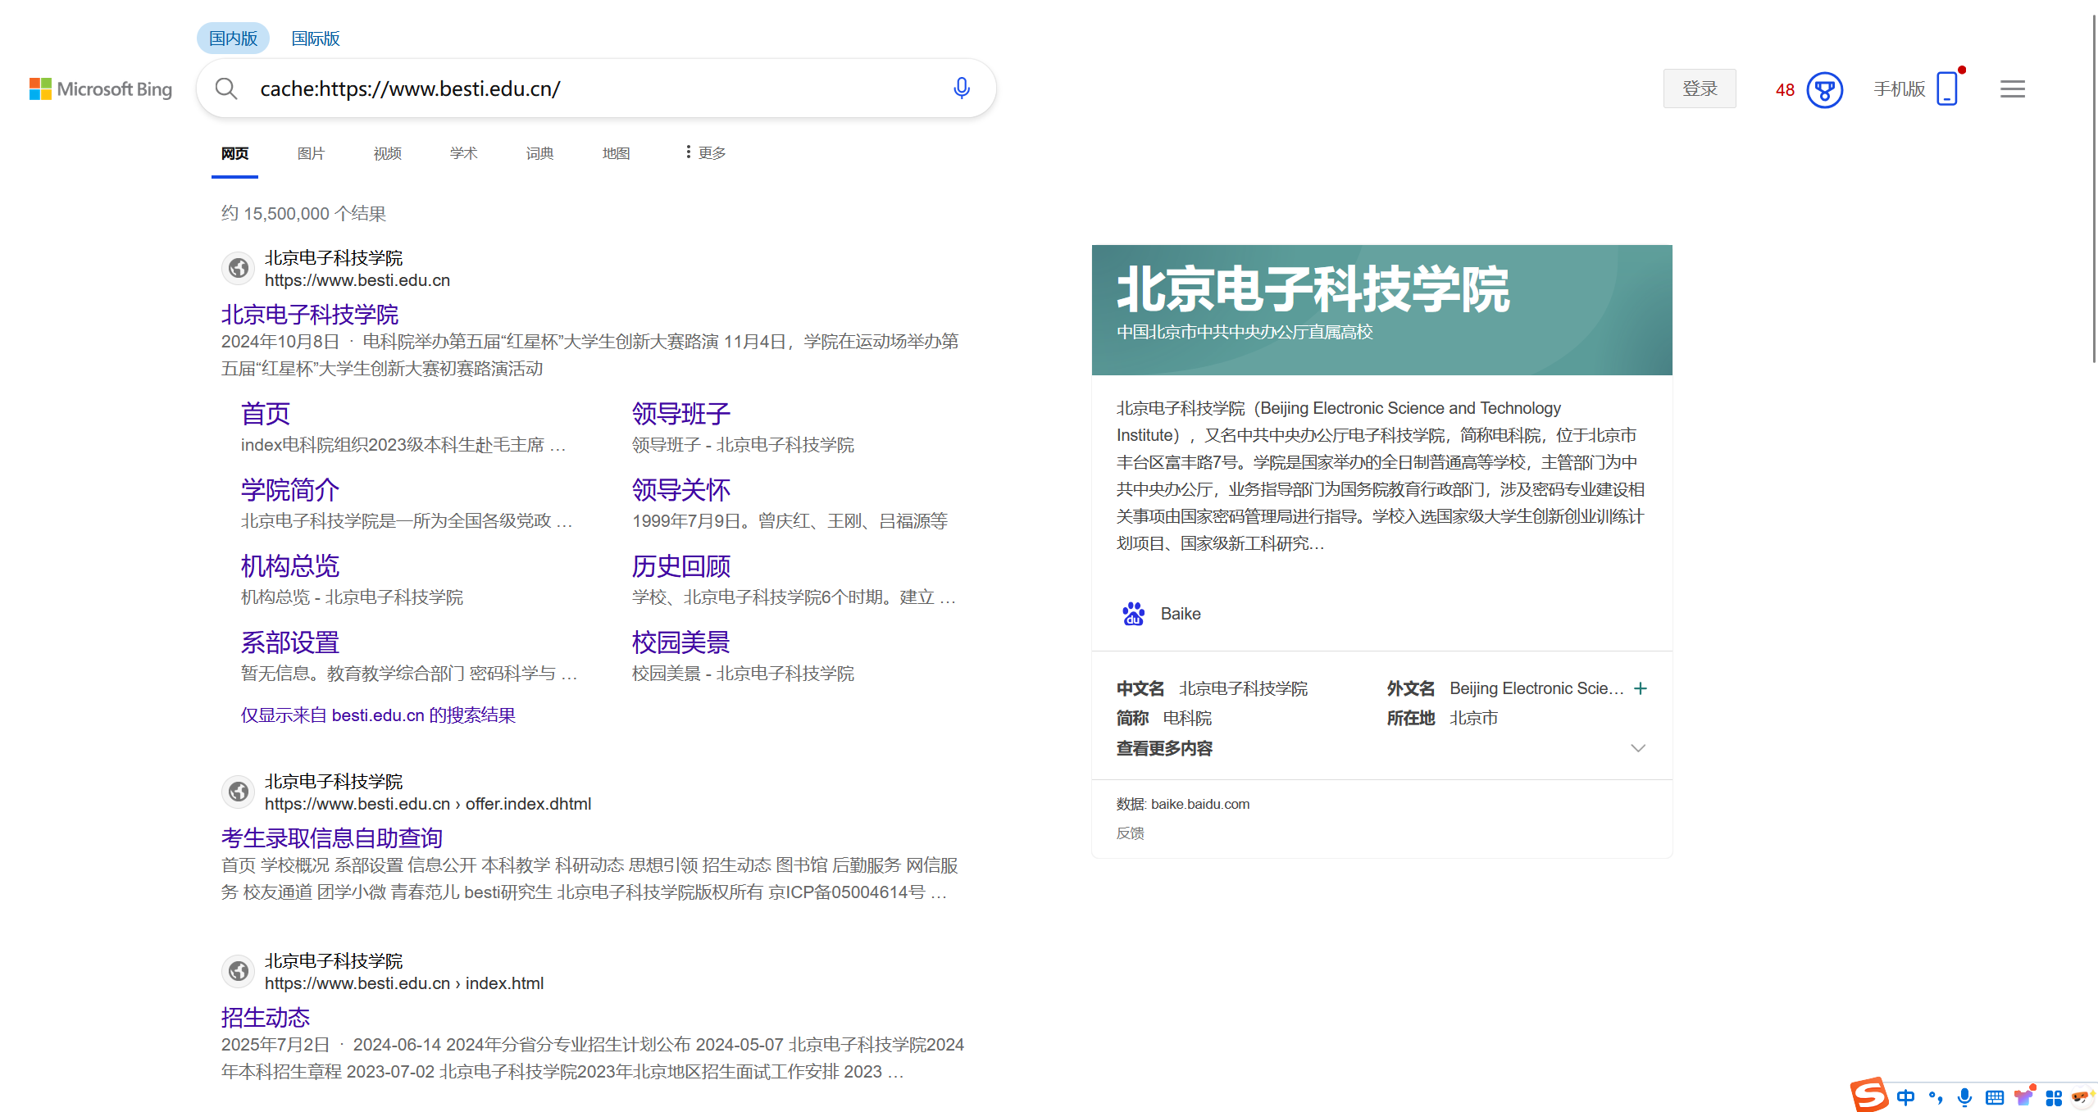
Task: Switch to 国际版 version toggle
Action: (x=315, y=38)
